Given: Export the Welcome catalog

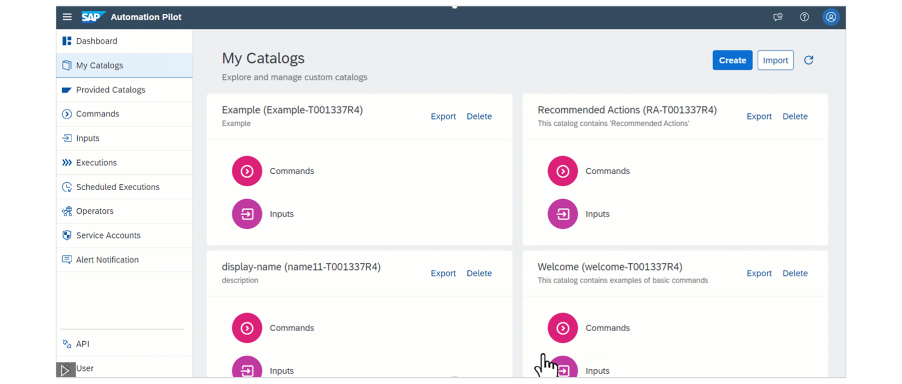Looking at the screenshot, I should (759, 273).
